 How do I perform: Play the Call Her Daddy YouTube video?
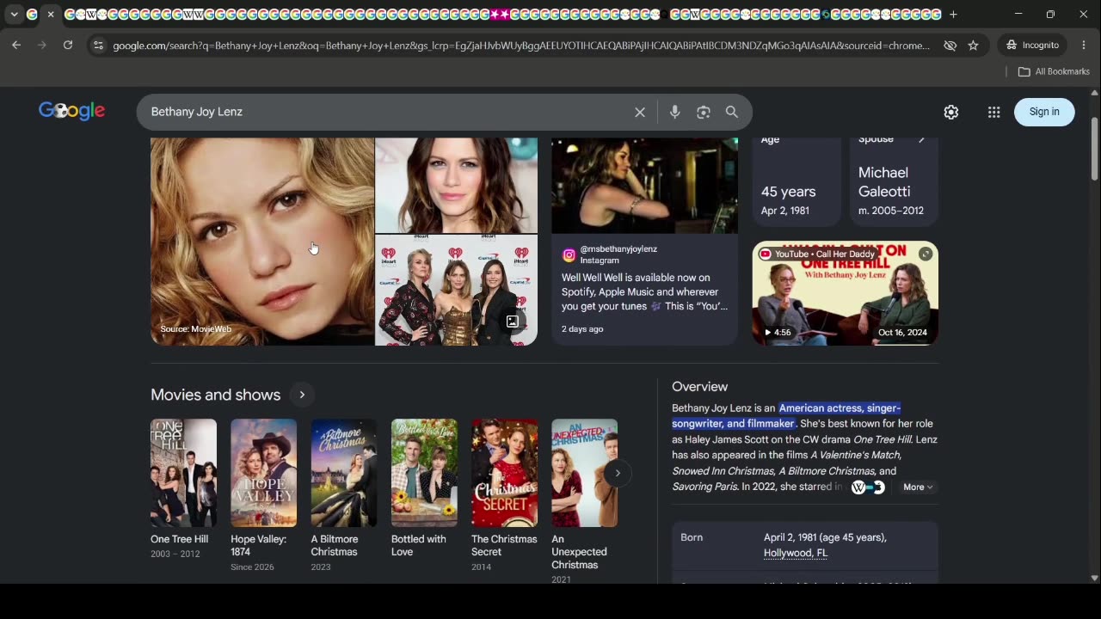point(846,293)
